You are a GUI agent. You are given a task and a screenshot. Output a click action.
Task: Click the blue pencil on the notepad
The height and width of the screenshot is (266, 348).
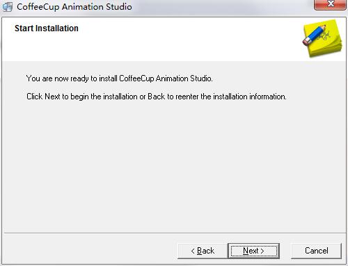[x=314, y=35]
